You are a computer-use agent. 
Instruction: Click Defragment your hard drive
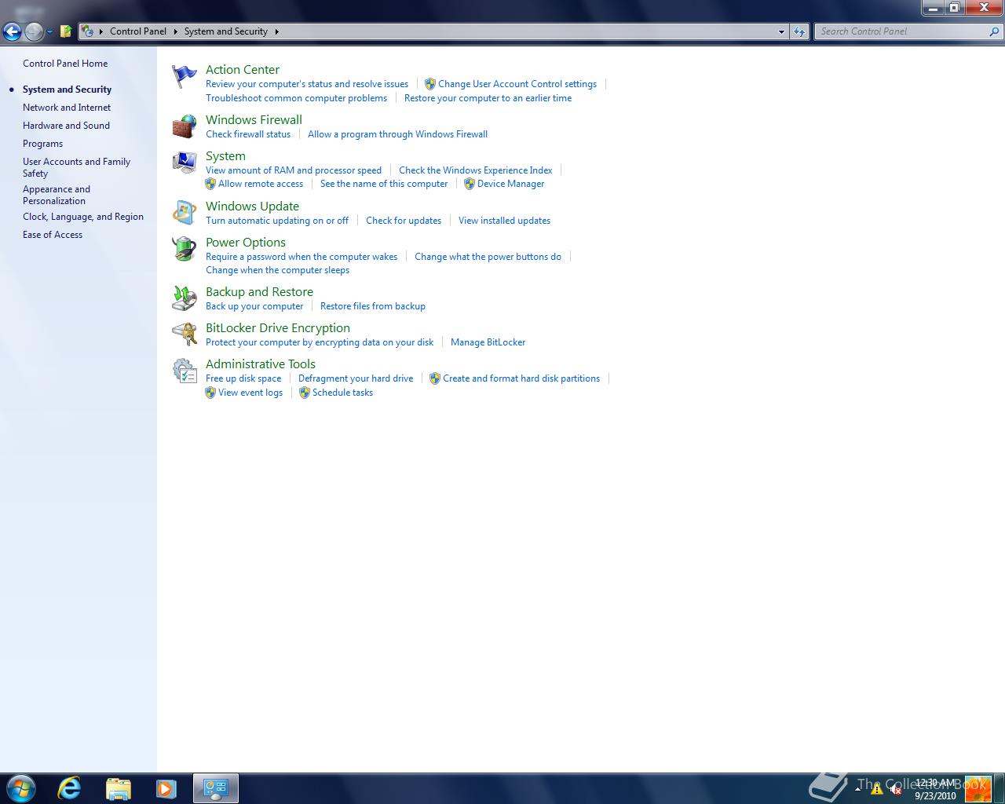pos(356,378)
